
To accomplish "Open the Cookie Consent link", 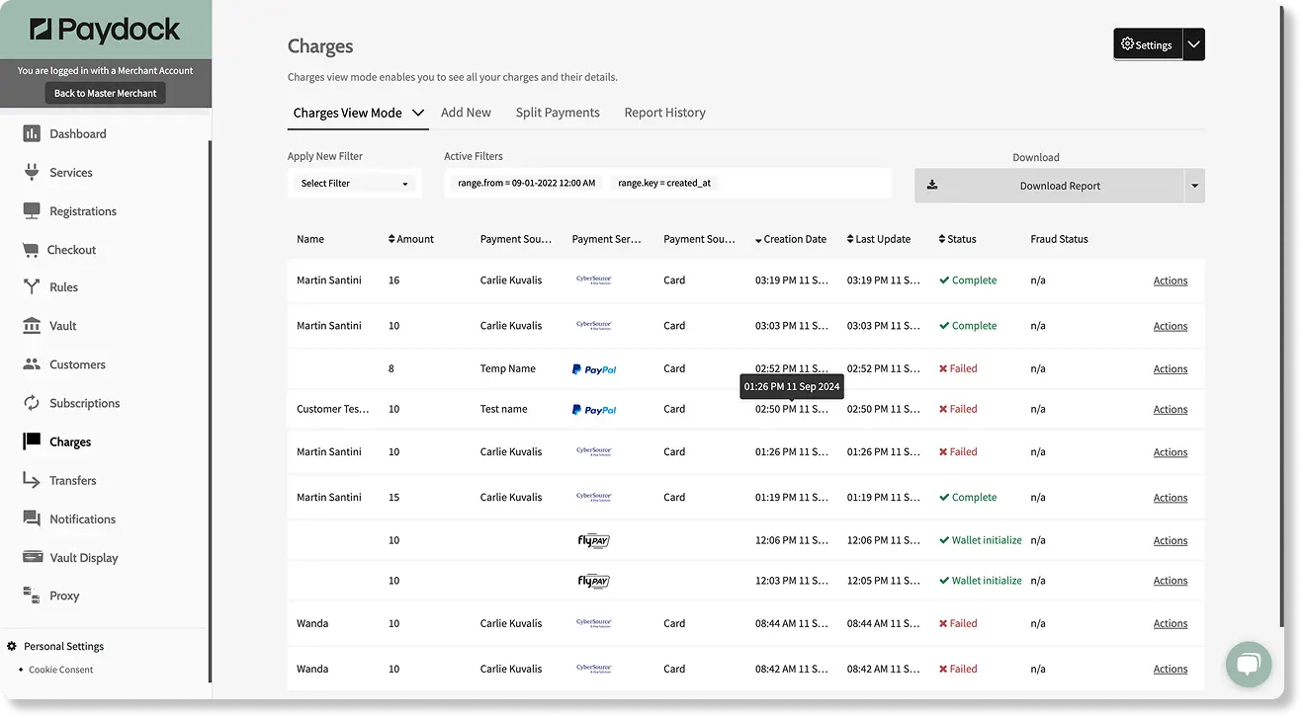I will click(61, 670).
